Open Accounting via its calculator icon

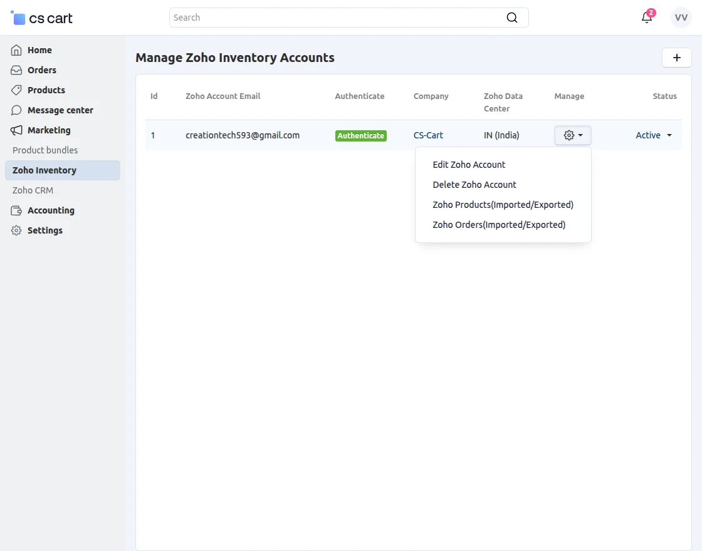tap(16, 210)
